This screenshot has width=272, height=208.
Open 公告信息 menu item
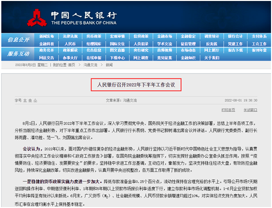click(x=94, y=50)
